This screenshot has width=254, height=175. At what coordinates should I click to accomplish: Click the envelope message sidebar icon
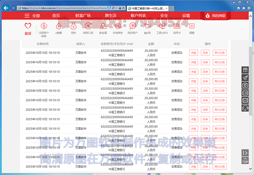[x=245, y=100]
